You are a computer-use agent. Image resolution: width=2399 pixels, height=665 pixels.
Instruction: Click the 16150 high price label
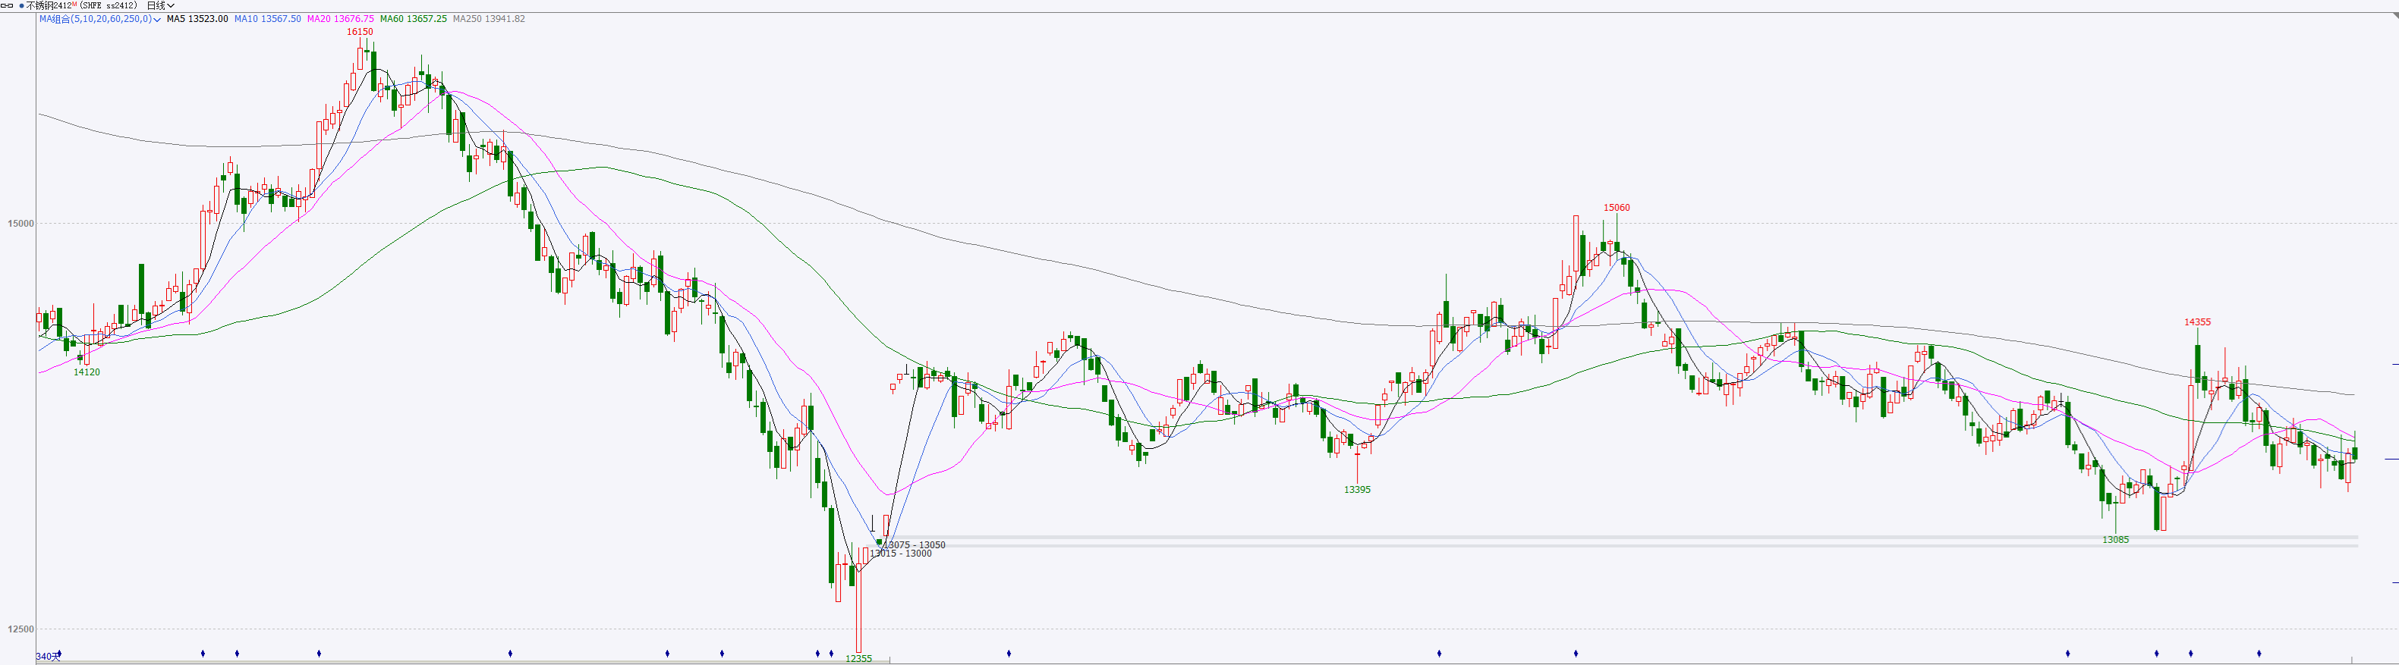click(x=360, y=32)
